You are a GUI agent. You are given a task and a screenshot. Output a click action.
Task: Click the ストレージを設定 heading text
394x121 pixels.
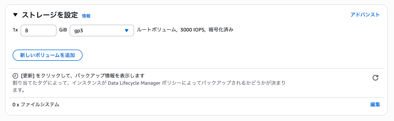point(50,15)
